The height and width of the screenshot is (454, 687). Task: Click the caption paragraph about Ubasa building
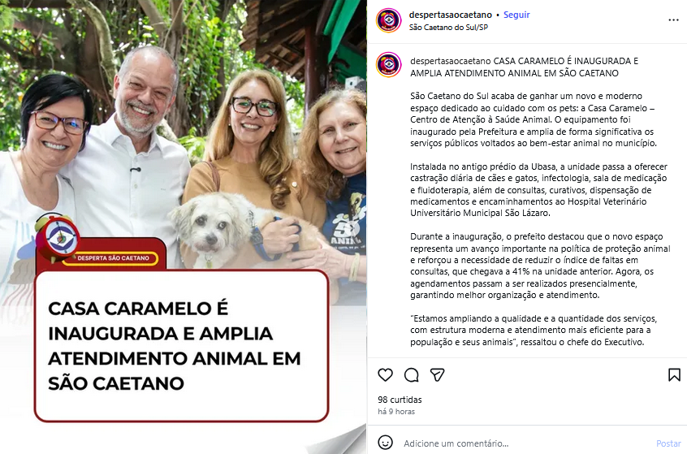click(539, 190)
